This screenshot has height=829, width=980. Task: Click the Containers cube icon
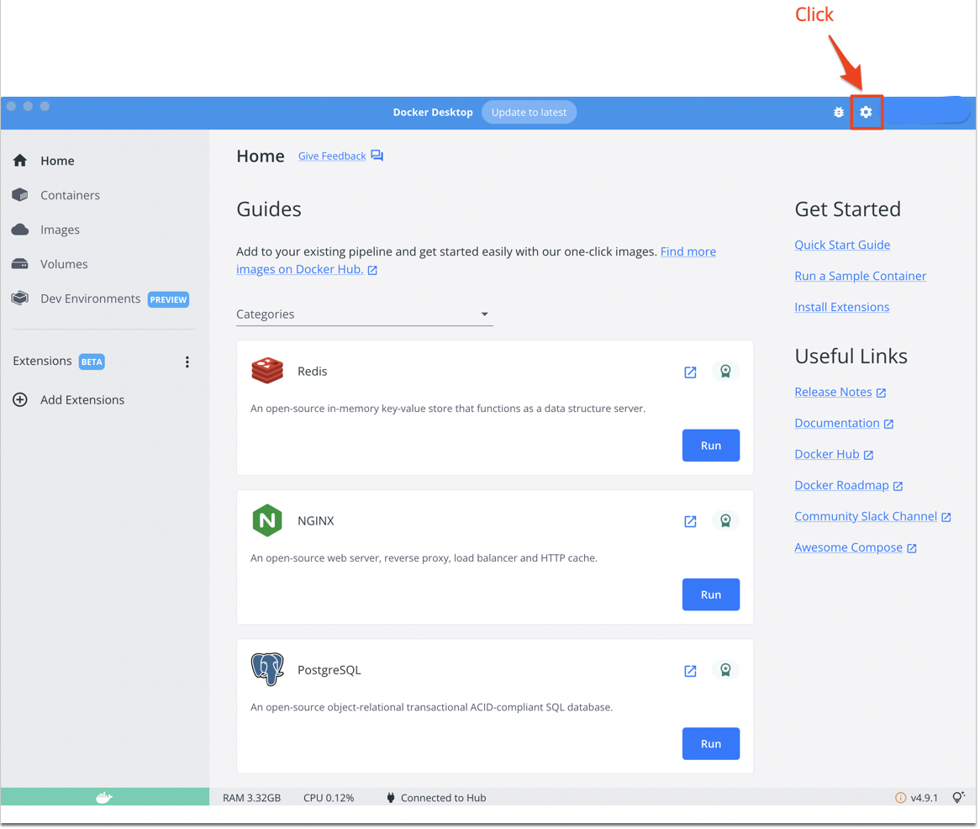20,195
